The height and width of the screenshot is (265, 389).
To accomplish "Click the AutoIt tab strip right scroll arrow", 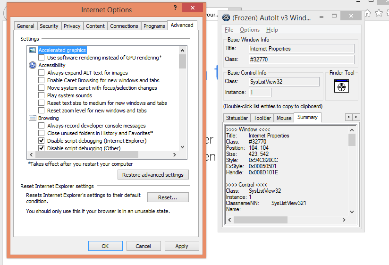I will [x=356, y=117].
